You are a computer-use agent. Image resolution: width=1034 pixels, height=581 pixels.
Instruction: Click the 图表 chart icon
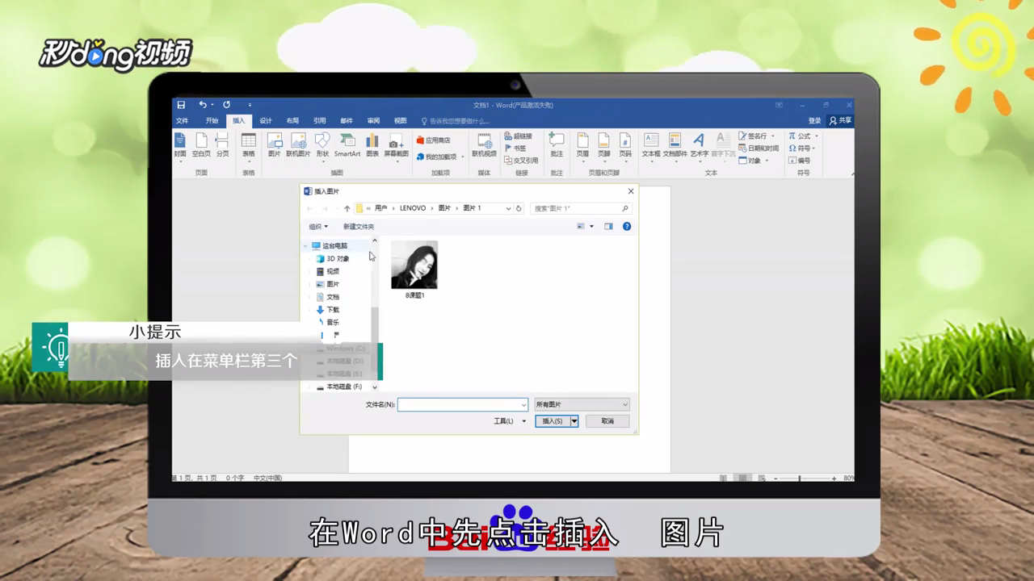click(x=372, y=145)
